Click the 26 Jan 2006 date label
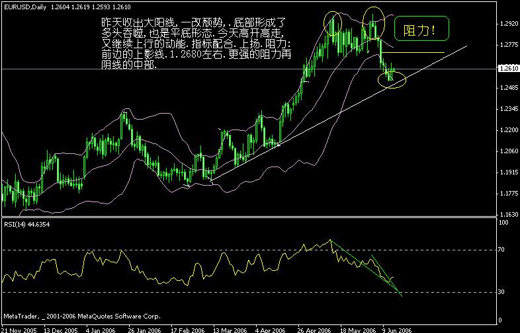 click(x=146, y=330)
